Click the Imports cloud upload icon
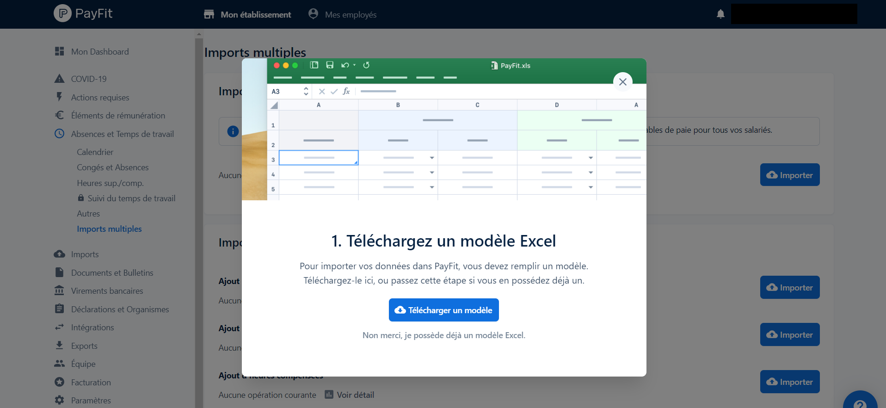The image size is (886, 408). [59, 254]
